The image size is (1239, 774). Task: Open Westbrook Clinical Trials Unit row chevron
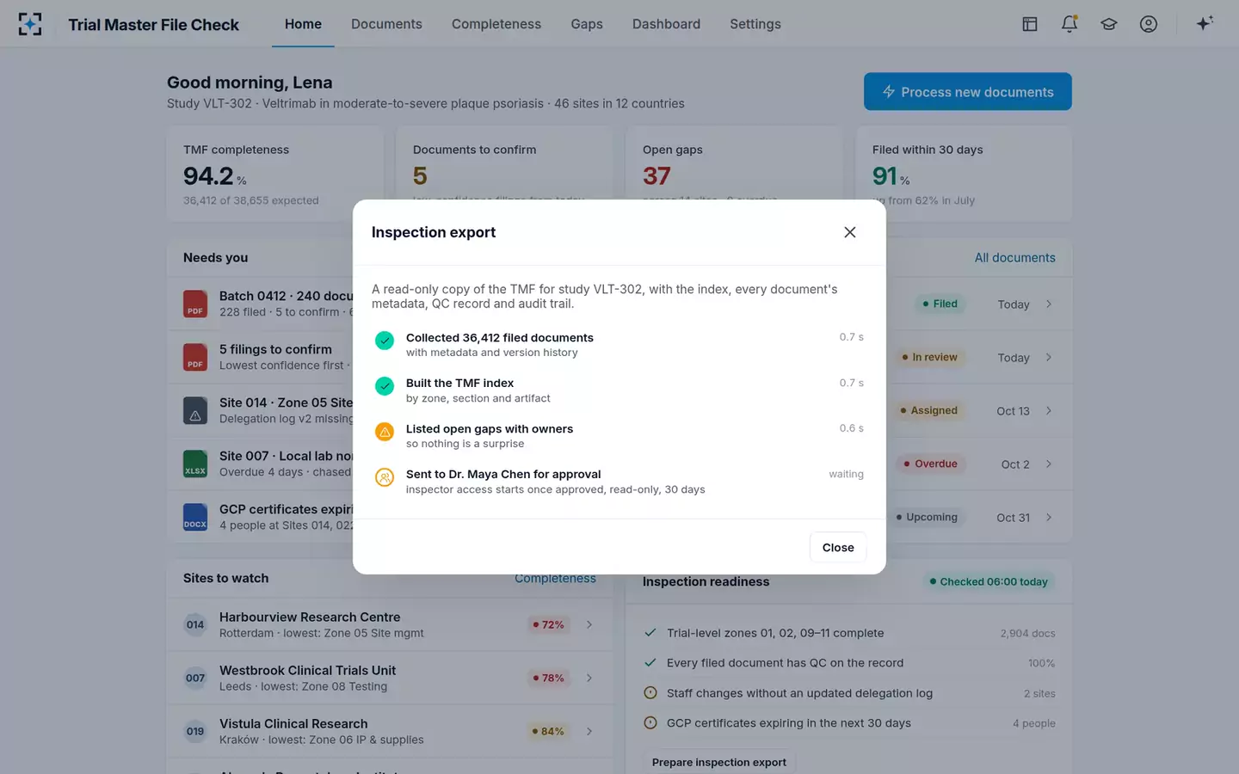click(x=589, y=678)
